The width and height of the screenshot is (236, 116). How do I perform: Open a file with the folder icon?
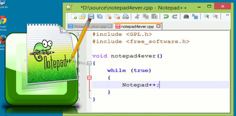point(82,16)
